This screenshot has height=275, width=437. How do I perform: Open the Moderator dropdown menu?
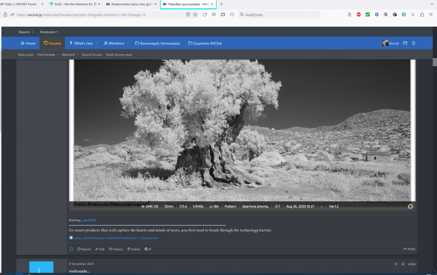(49, 32)
